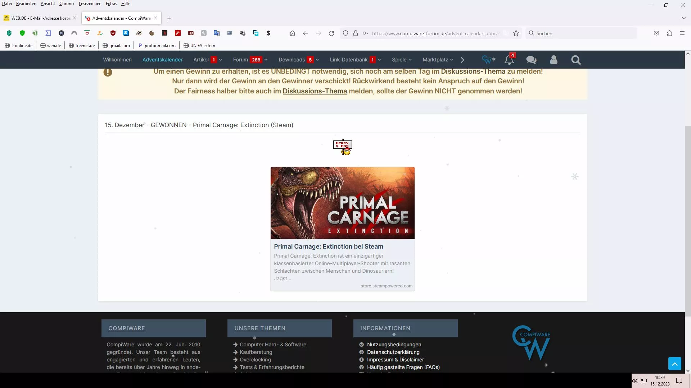
Task: Open the Nutzungsbedingungen footer link
Action: [x=394, y=345]
